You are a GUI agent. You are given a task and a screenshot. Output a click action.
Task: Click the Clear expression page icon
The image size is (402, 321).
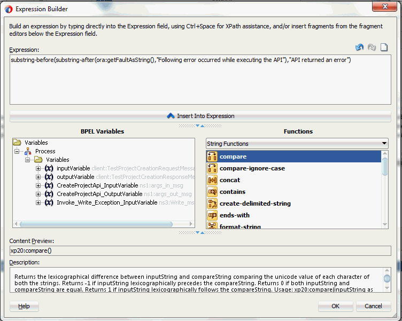point(384,47)
